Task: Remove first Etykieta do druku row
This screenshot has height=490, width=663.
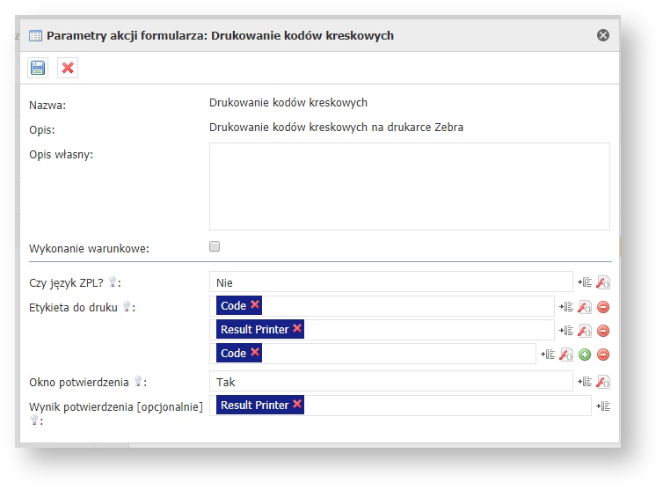Action: coord(603,307)
